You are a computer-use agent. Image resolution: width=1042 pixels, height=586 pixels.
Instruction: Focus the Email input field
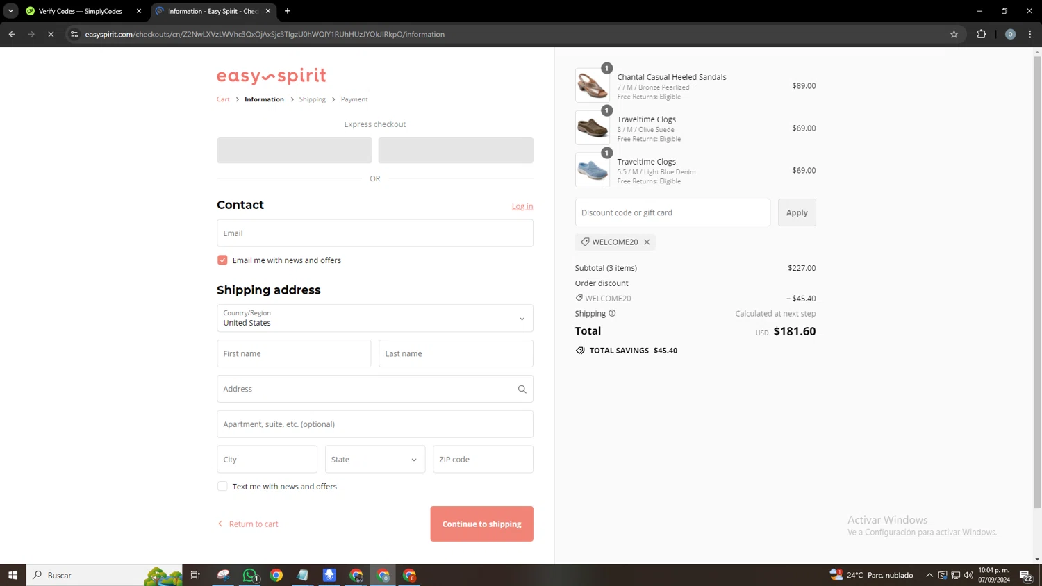[x=375, y=233]
